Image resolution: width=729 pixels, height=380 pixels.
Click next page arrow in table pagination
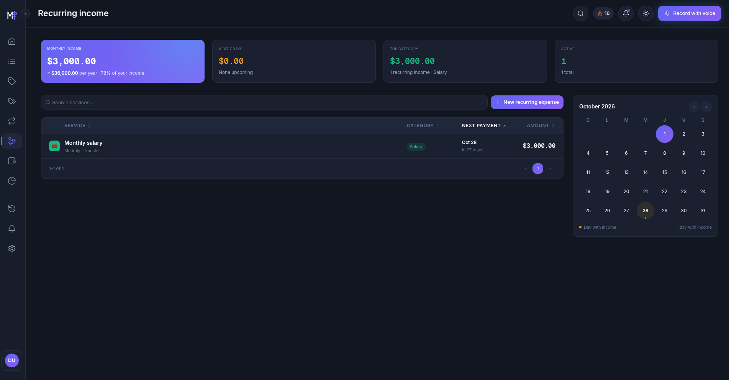pos(550,169)
